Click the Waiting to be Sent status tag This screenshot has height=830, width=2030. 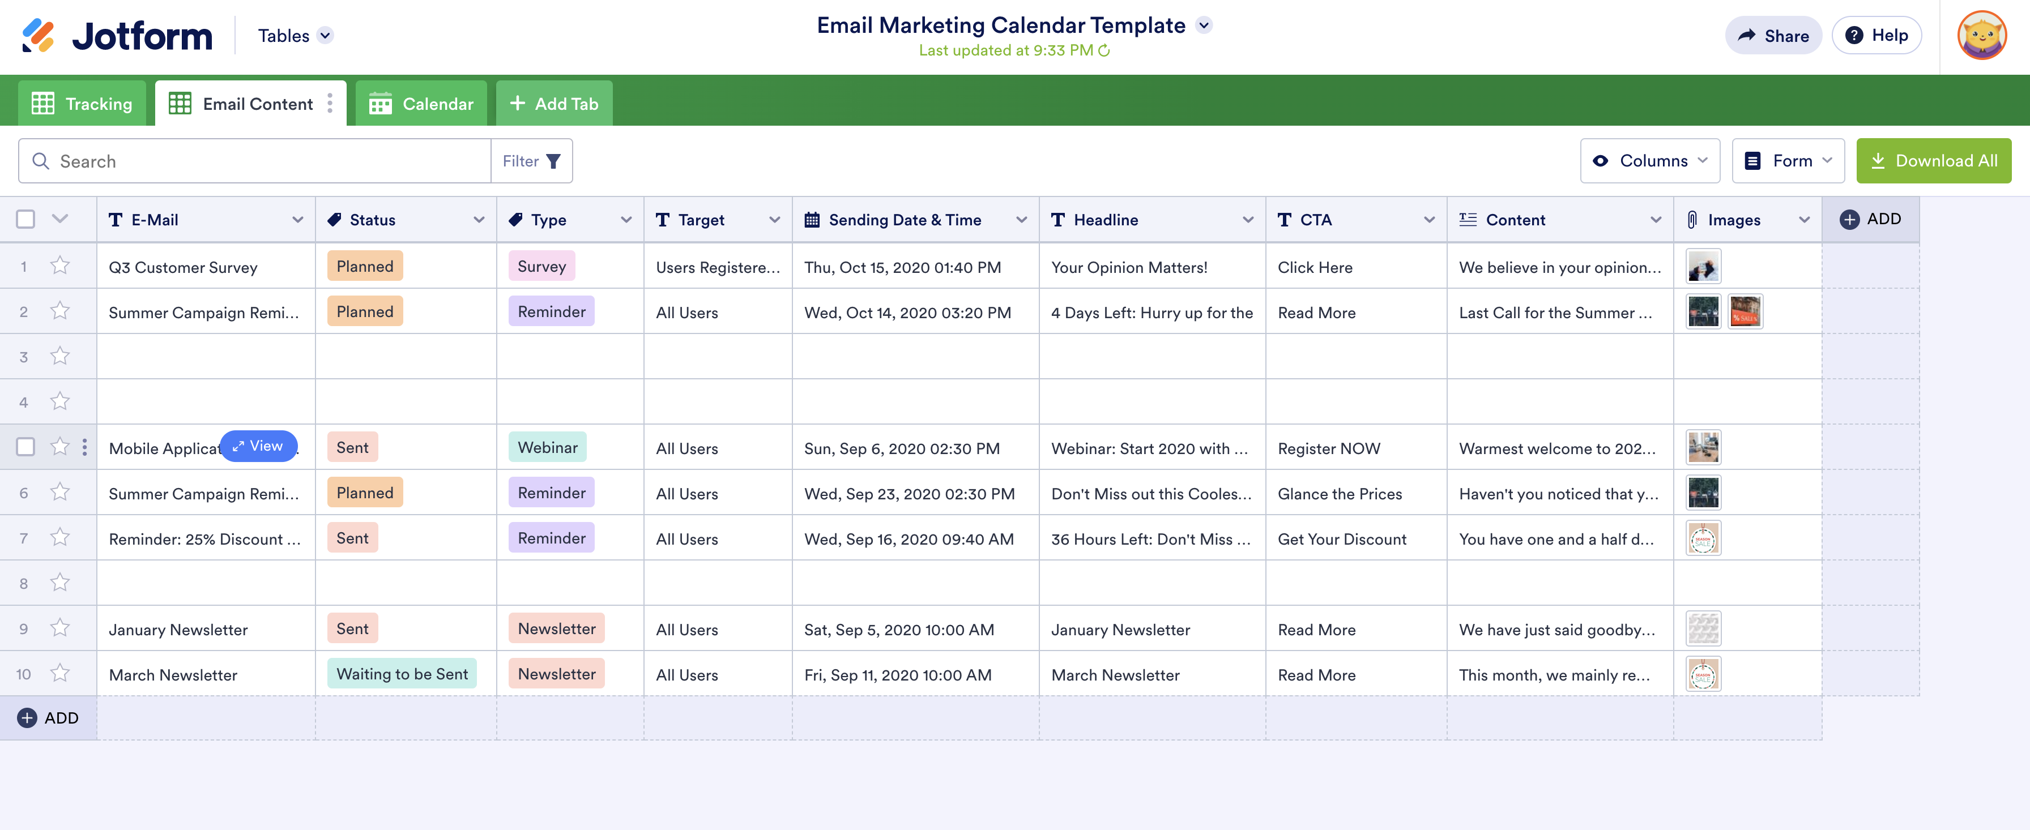[x=402, y=674]
